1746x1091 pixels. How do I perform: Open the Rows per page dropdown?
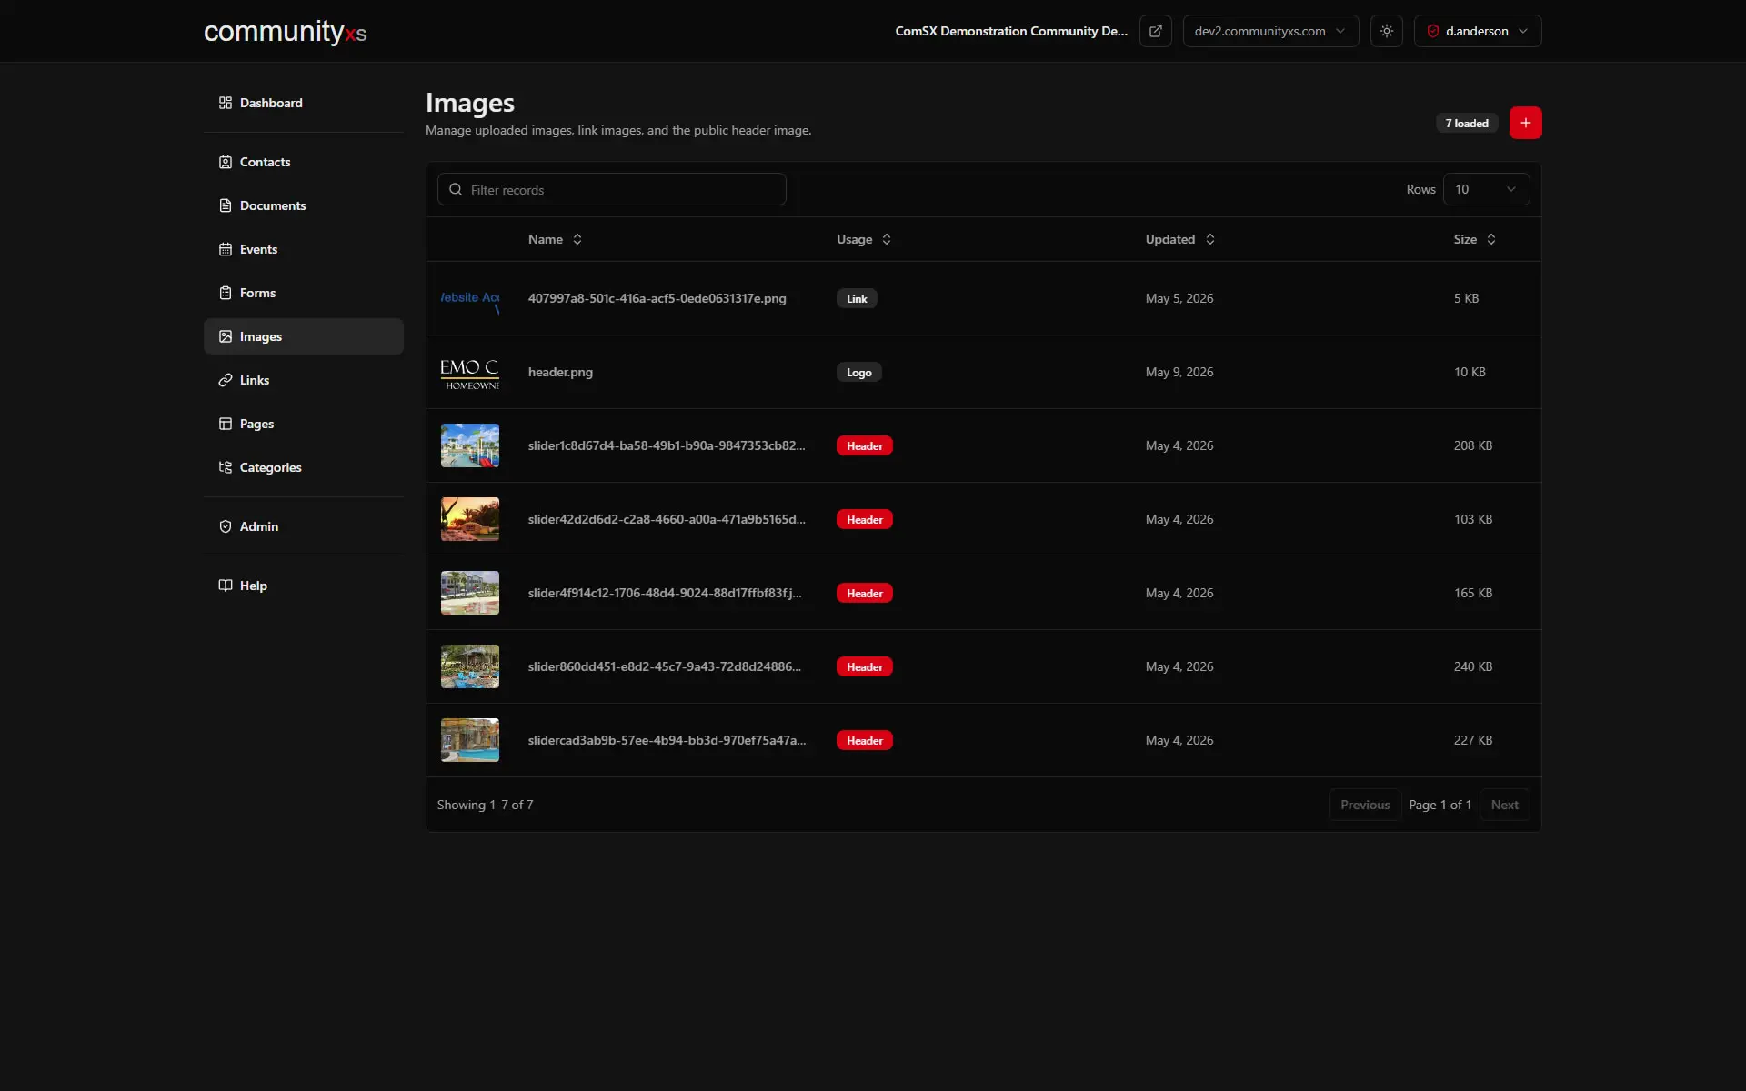(1486, 189)
